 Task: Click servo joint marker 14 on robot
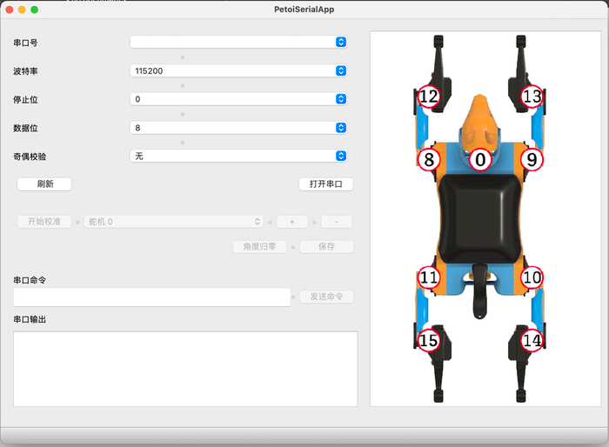tap(532, 341)
